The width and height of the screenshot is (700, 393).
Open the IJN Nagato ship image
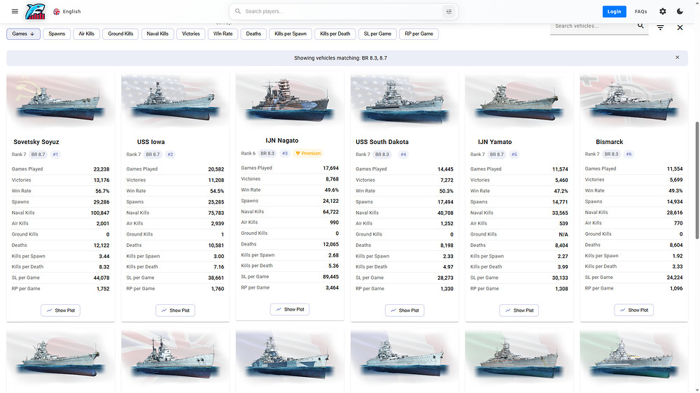[290, 101]
